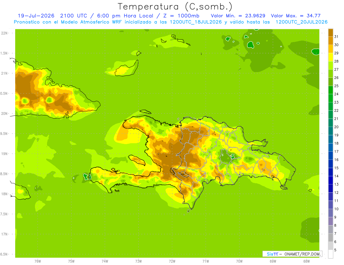Click the yellow legend swatch between 28 and 29
Image resolution: width=344 pixels, height=265 pixels.
pos(331,57)
